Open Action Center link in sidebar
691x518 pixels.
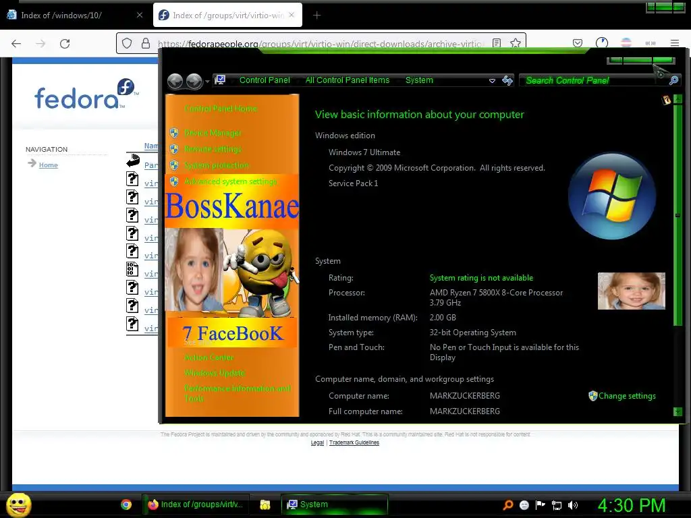pyautogui.click(x=209, y=357)
